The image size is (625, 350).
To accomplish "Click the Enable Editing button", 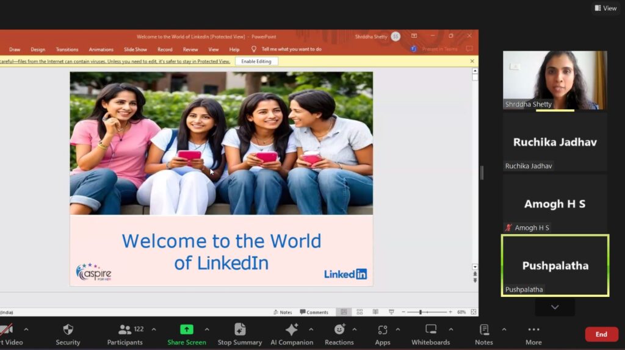I will click(256, 62).
